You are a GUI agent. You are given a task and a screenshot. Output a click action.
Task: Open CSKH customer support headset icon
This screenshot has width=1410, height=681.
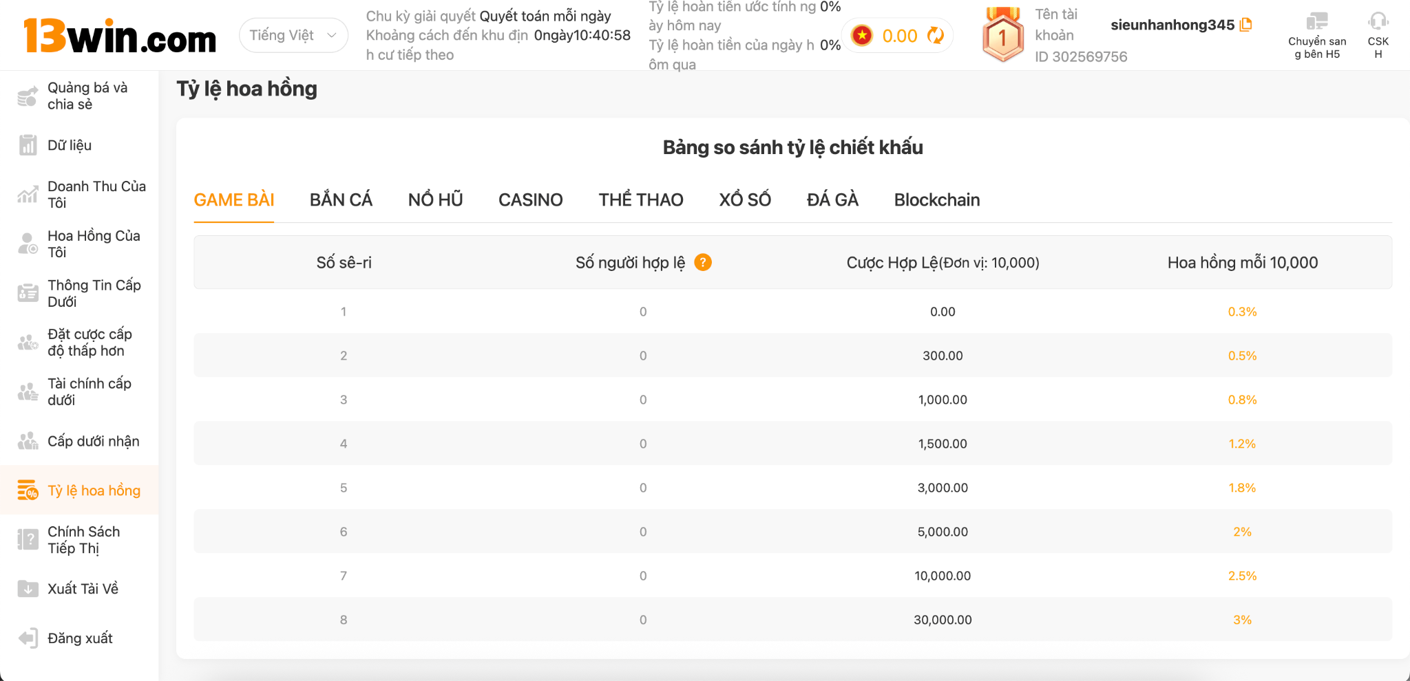click(1378, 21)
